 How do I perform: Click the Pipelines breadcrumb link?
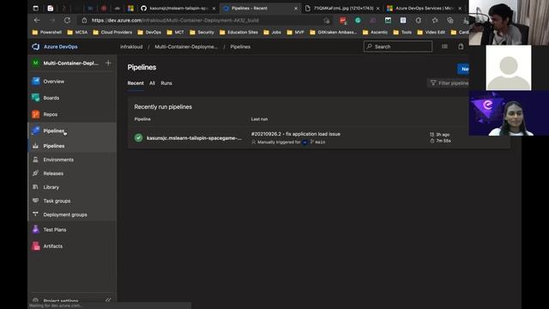point(240,46)
